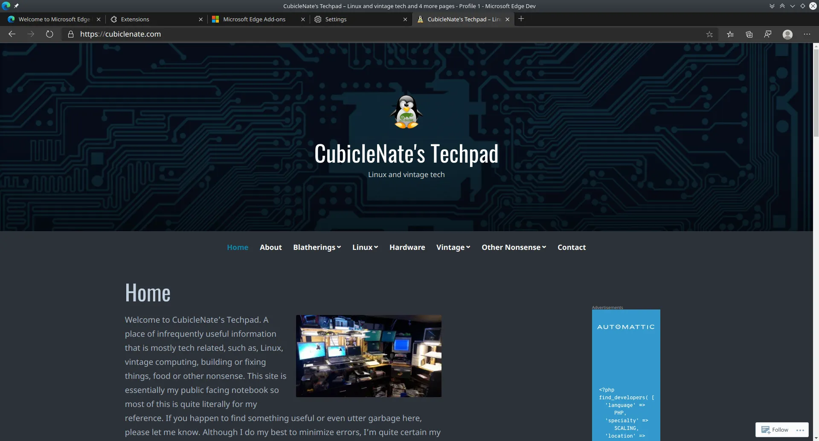Screen dimensions: 819x441
Task: Open the About page
Action: coord(270,247)
